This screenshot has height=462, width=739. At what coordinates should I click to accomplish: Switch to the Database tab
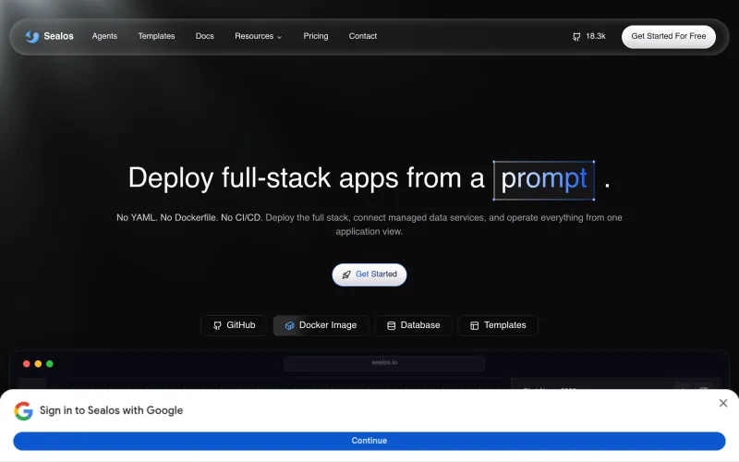click(x=413, y=325)
